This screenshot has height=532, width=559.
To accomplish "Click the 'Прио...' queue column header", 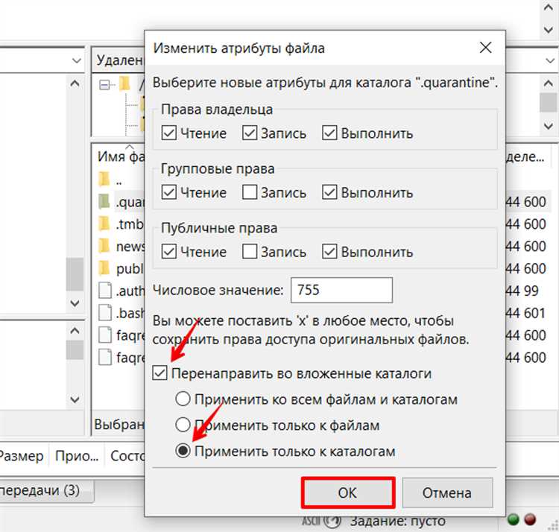I will tap(77, 456).
